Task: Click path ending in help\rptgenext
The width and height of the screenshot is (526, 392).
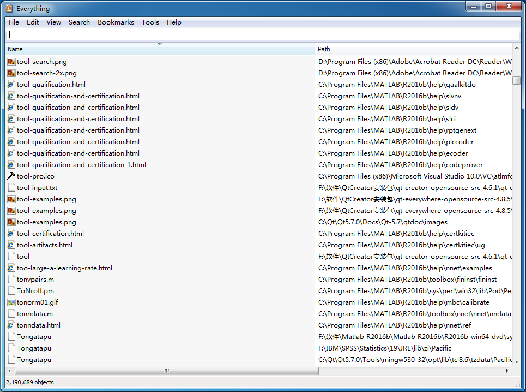Action: coord(397,130)
